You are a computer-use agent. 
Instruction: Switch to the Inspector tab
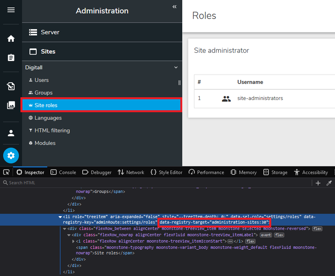(x=30, y=172)
